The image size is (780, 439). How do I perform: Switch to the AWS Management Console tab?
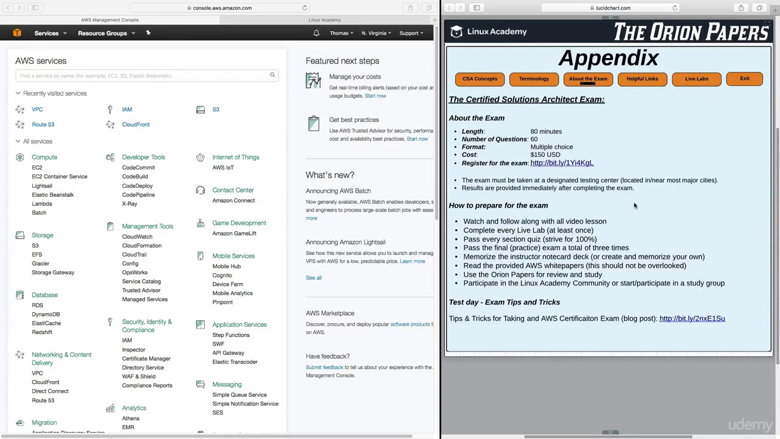click(x=110, y=20)
